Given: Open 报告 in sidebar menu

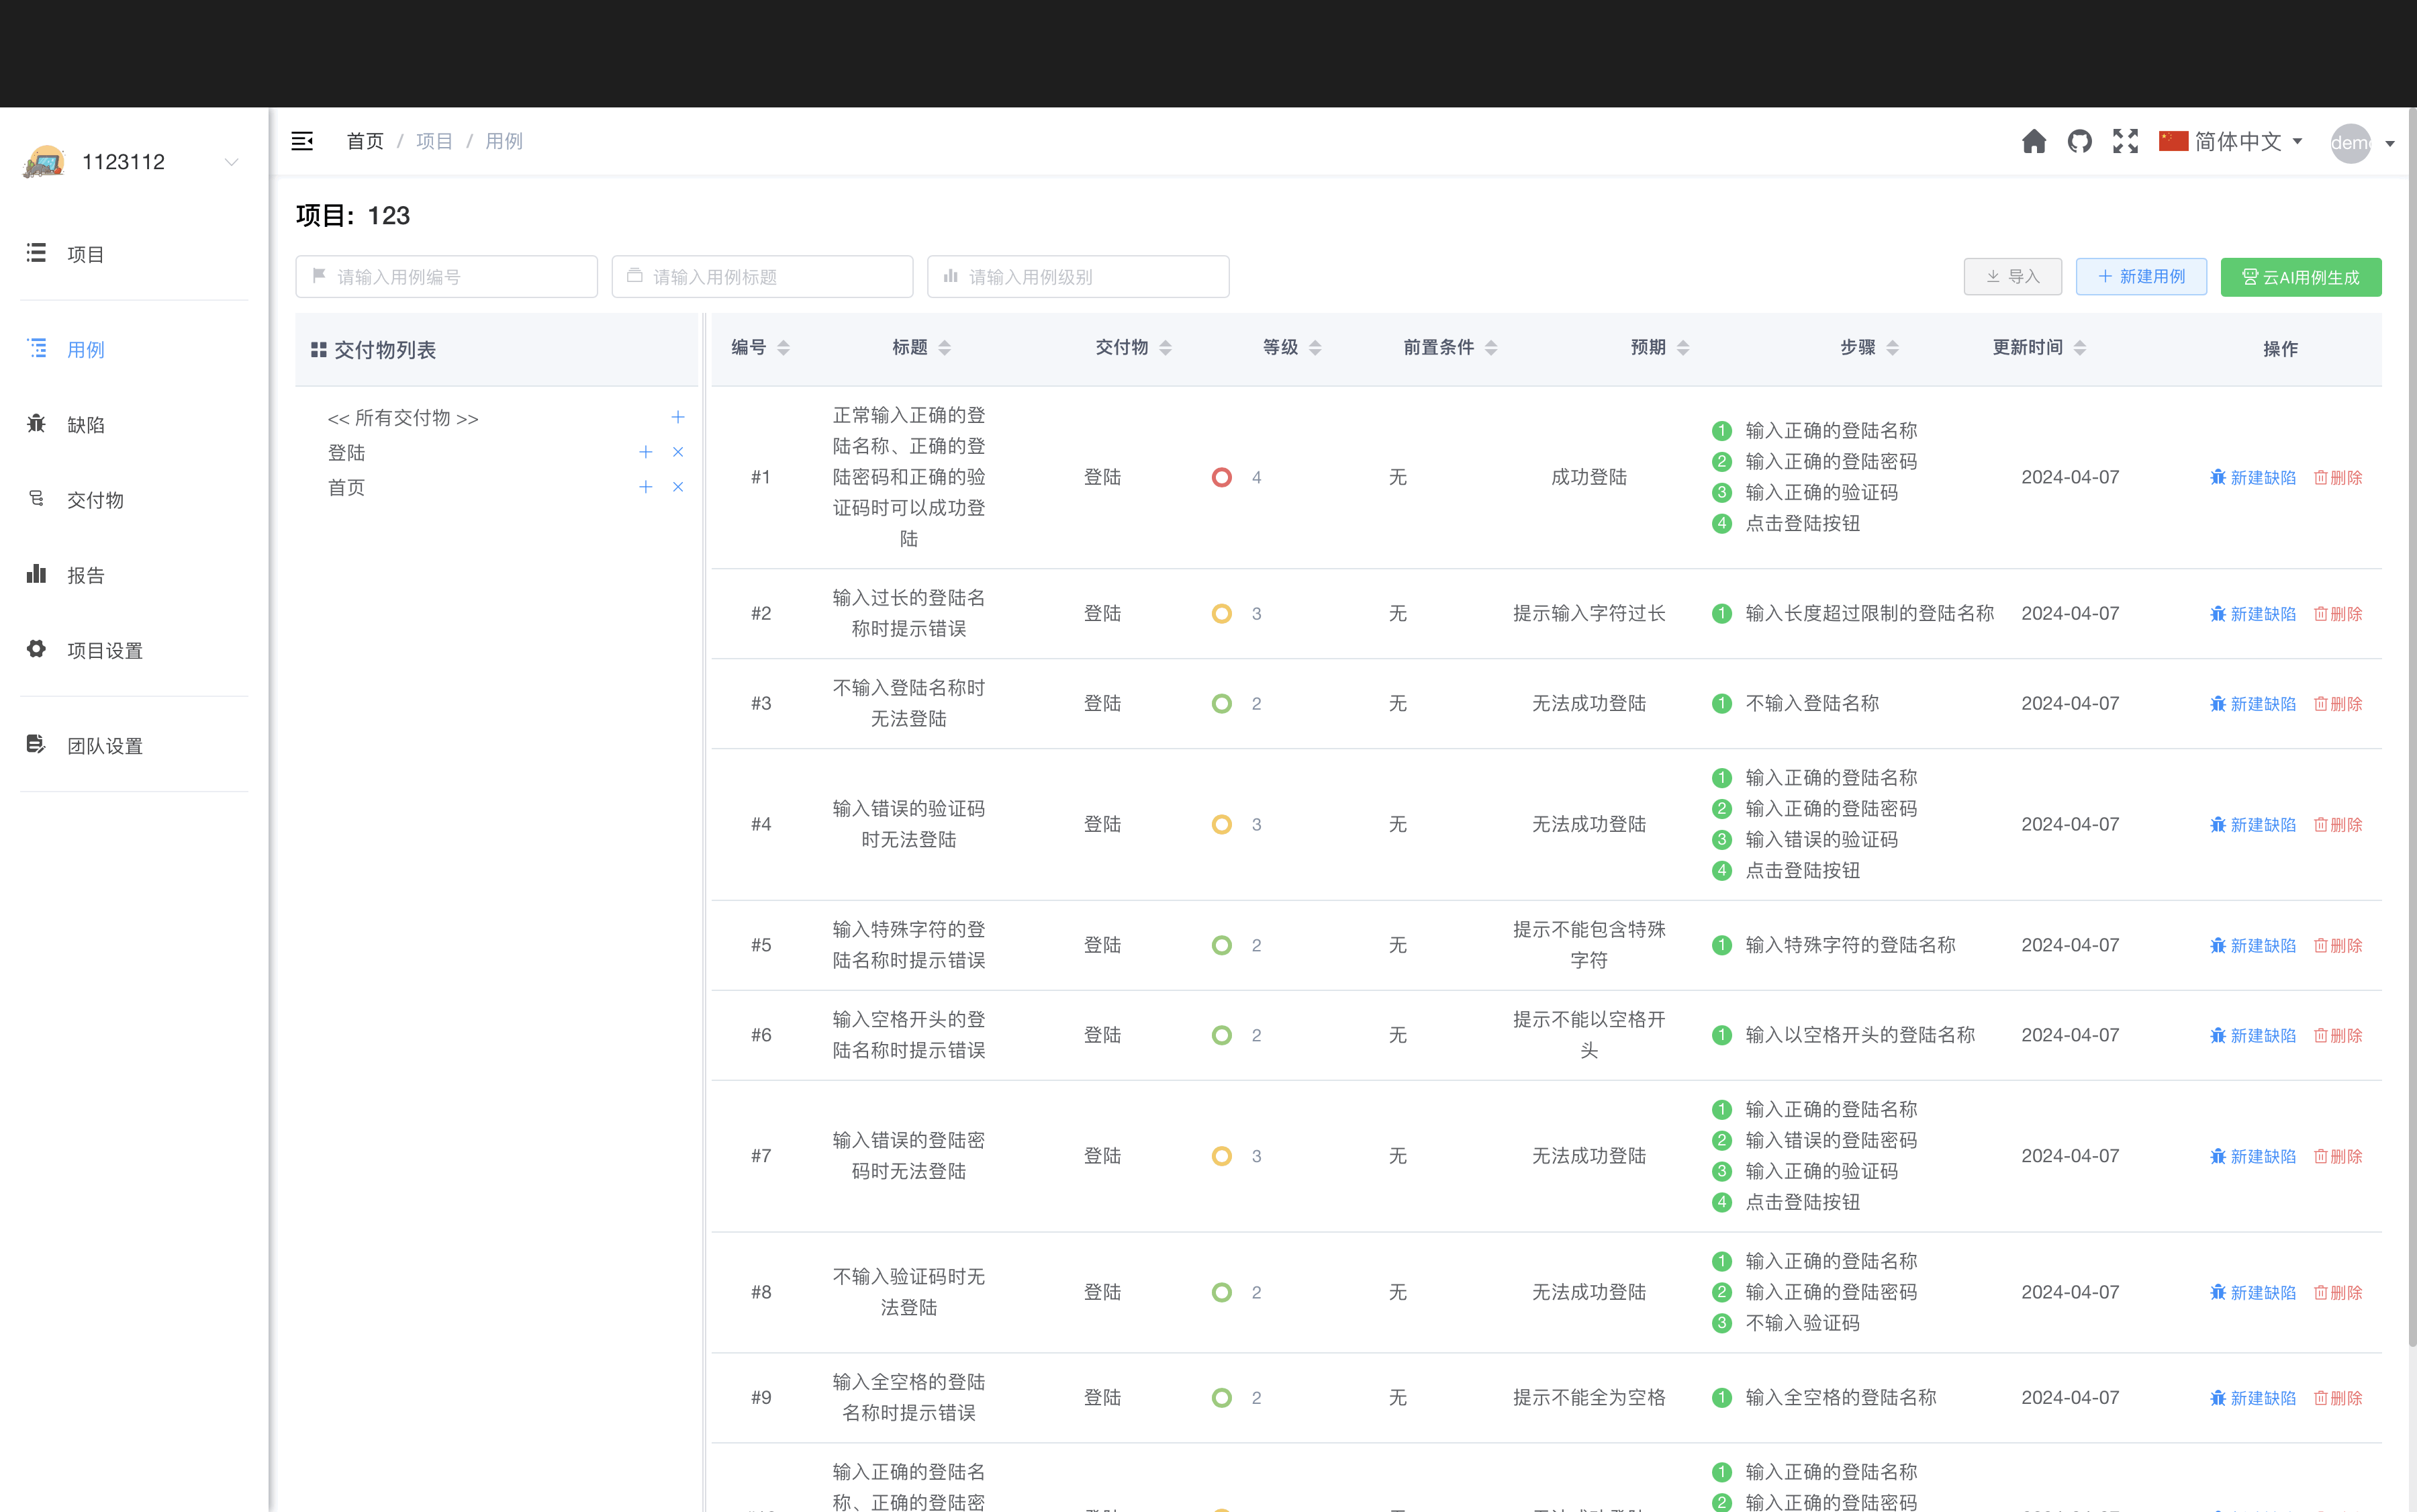Looking at the screenshot, I should click(x=85, y=575).
